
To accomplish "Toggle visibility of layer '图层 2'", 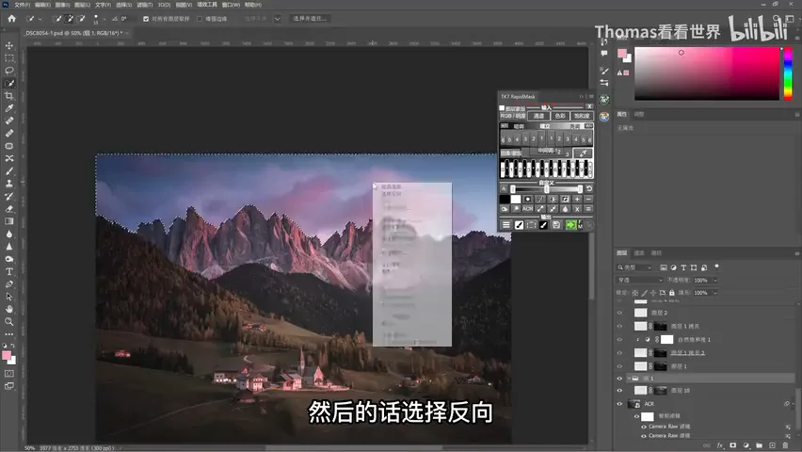I will tap(619, 313).
